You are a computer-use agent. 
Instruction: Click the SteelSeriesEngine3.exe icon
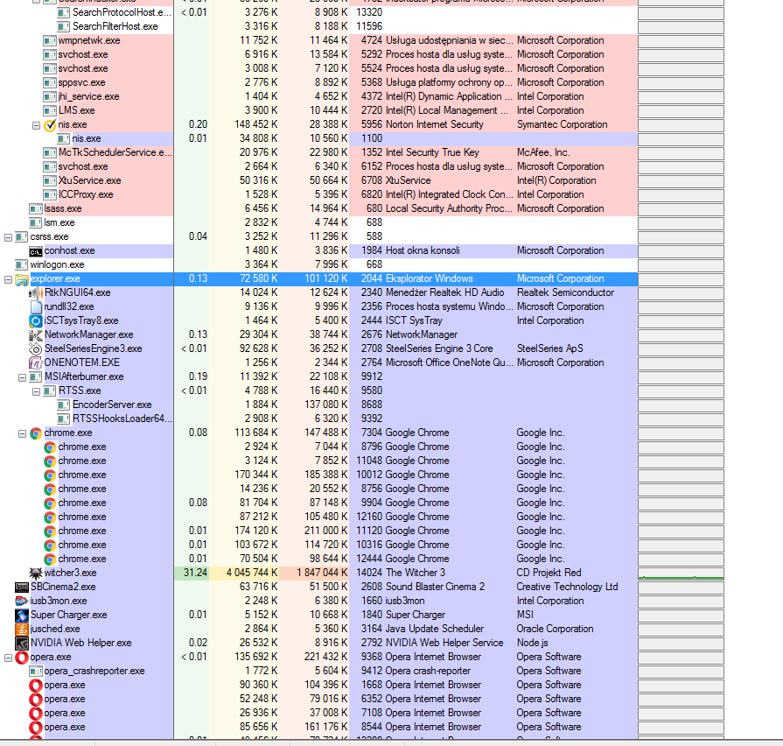tap(36, 348)
